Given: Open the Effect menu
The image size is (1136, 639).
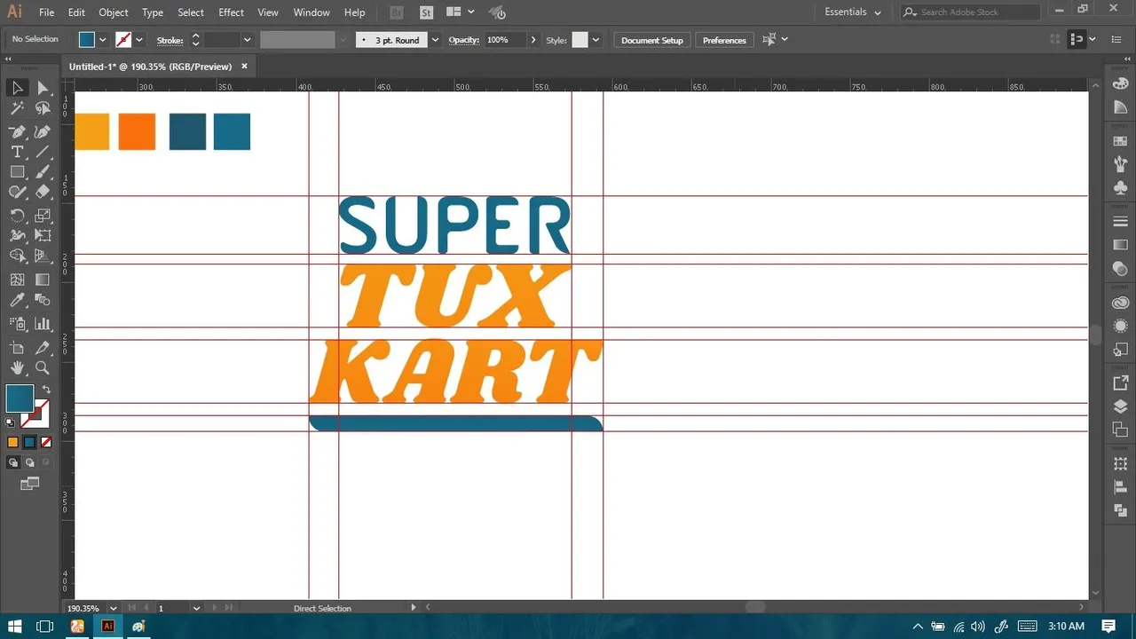Looking at the screenshot, I should coord(231,12).
